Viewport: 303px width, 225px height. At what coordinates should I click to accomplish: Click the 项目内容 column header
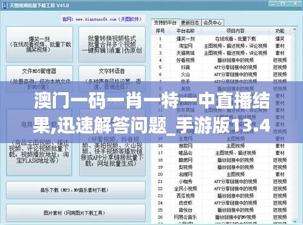click(236, 31)
